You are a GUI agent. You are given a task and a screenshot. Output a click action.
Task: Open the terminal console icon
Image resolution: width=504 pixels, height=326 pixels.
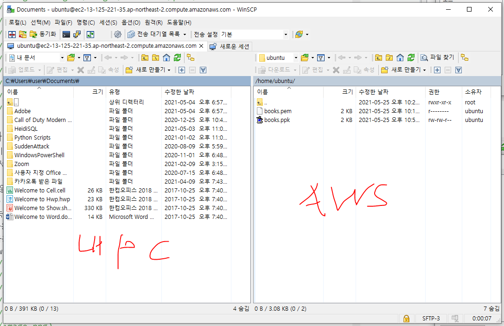pyautogui.click(x=66, y=34)
